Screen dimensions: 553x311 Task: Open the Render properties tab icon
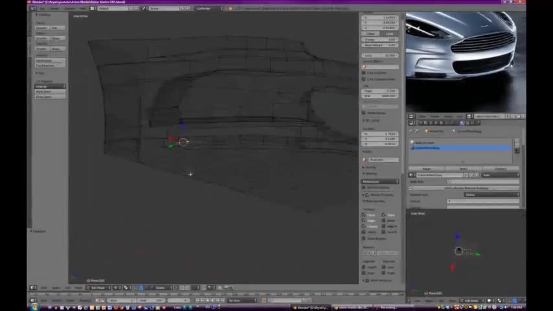[x=421, y=123]
